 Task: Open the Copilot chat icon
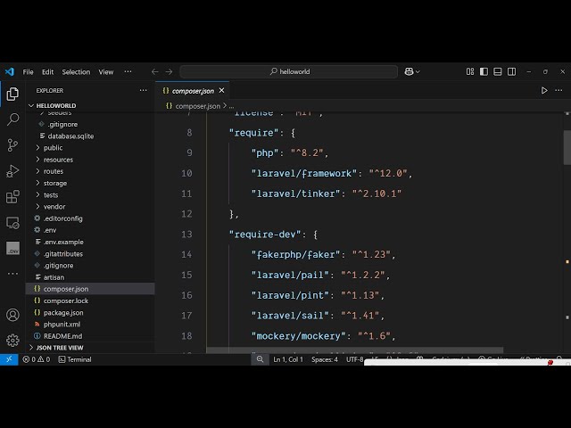409,71
